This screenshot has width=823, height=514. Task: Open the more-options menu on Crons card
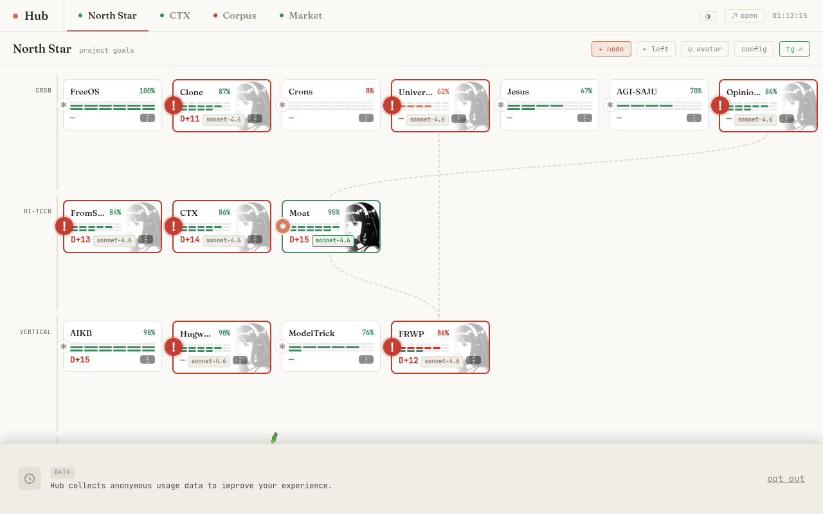pos(366,118)
